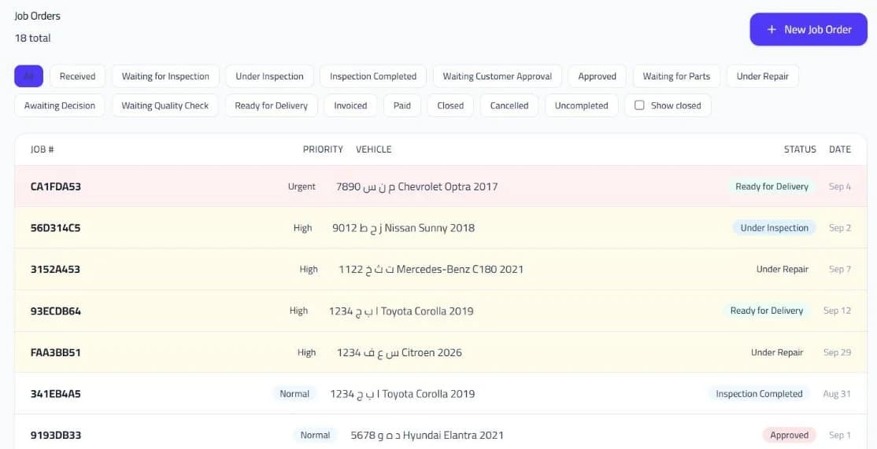Click Normal priority badge in row 341EB4A5
Screen dimensions: 877x449
(294, 394)
